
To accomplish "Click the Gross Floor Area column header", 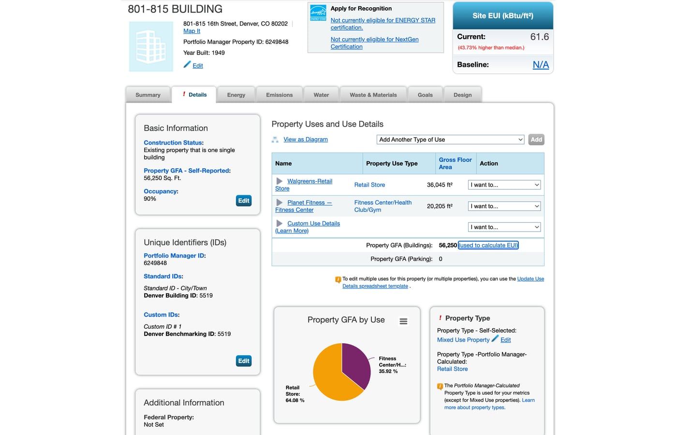I will tap(455, 163).
